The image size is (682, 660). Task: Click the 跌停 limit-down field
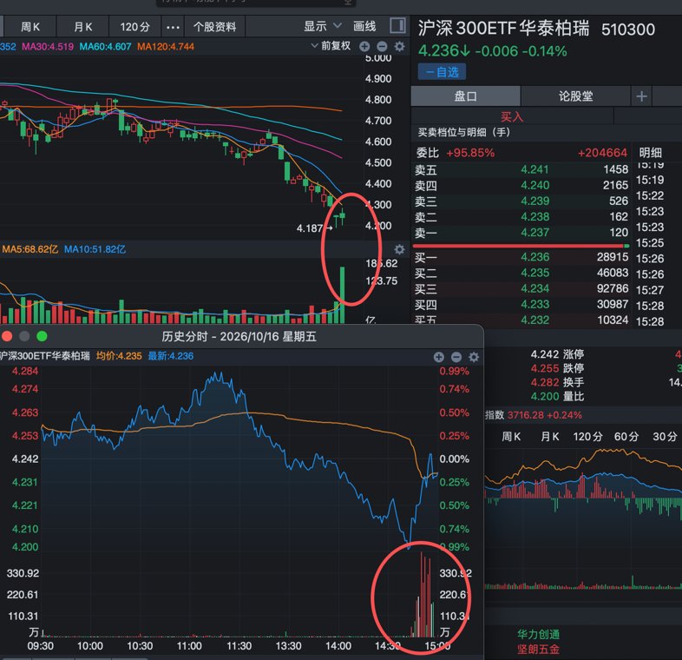(x=574, y=368)
